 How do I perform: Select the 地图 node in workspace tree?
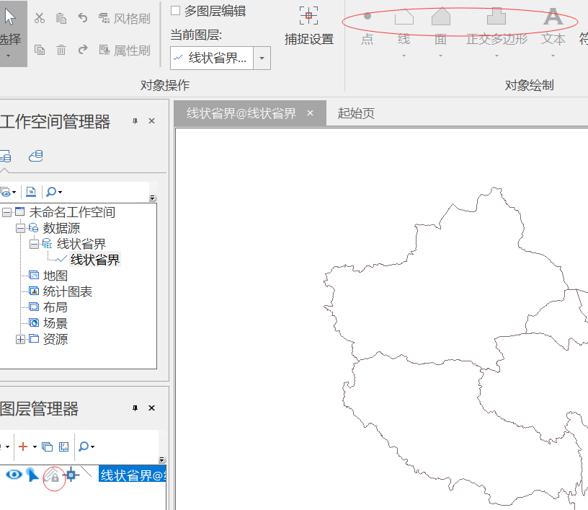point(55,276)
